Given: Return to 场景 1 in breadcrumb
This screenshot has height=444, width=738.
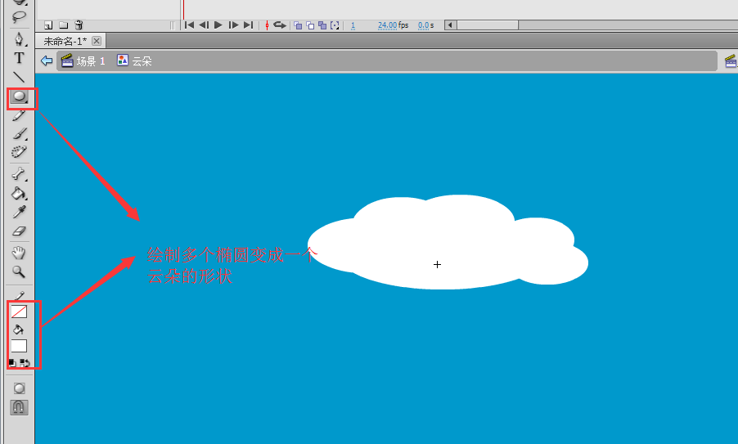Looking at the screenshot, I should tap(83, 61).
